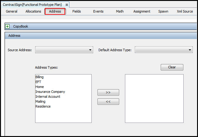Viewport: 198px width, 137px height.
Task: Select the Address tab
Action: tap(55, 11)
